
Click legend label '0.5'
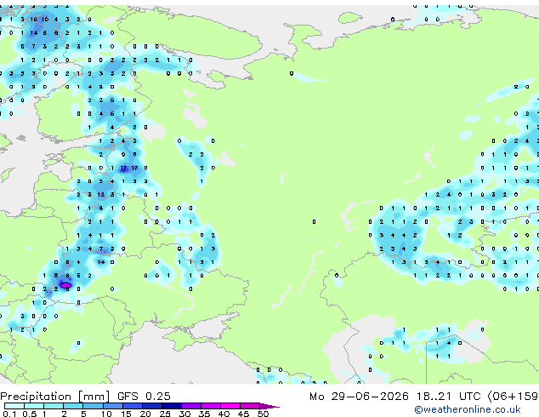30,414
